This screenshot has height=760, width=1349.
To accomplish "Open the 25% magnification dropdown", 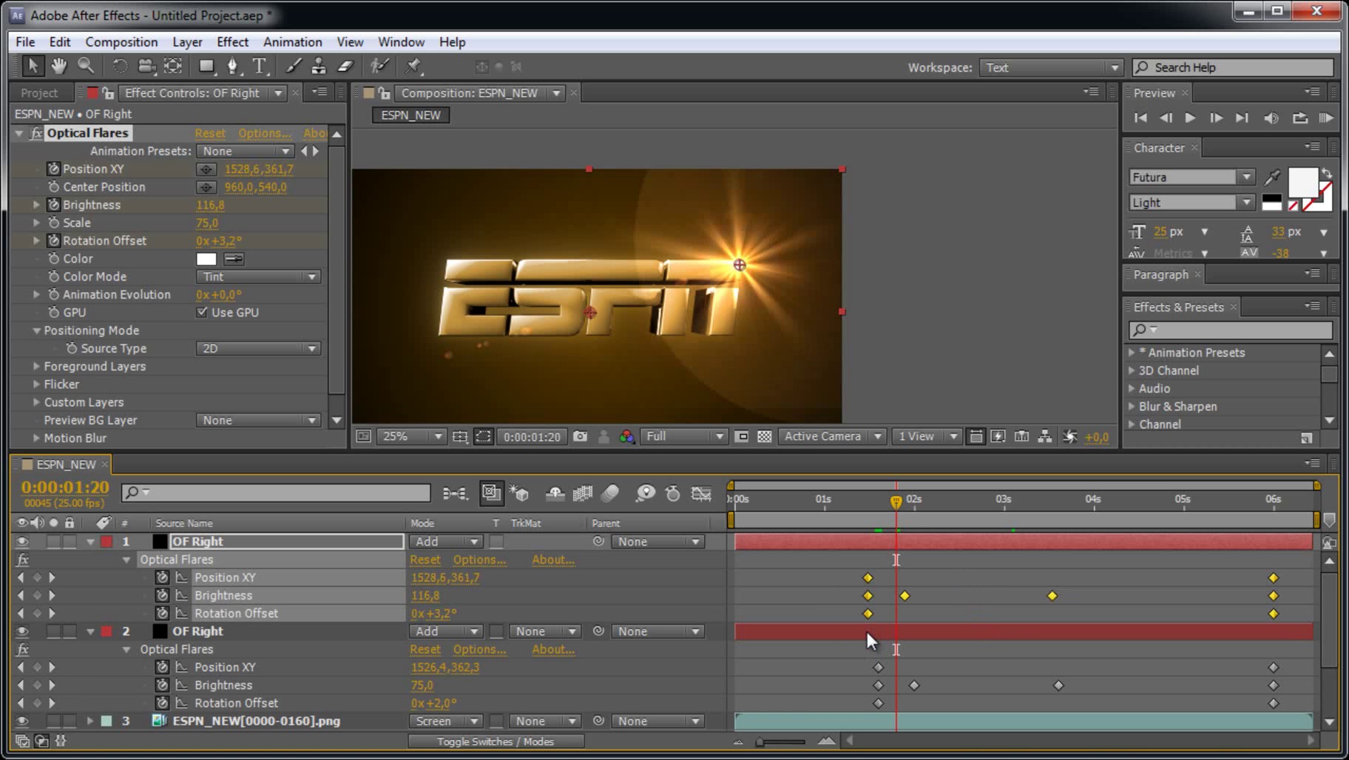I will [x=410, y=437].
